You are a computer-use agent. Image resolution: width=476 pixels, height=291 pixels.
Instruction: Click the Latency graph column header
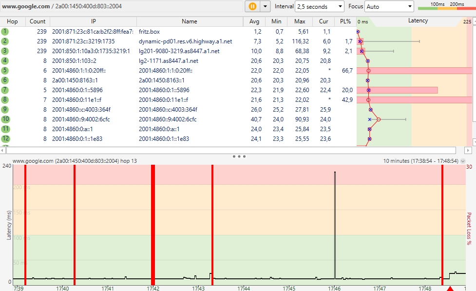(418, 20)
